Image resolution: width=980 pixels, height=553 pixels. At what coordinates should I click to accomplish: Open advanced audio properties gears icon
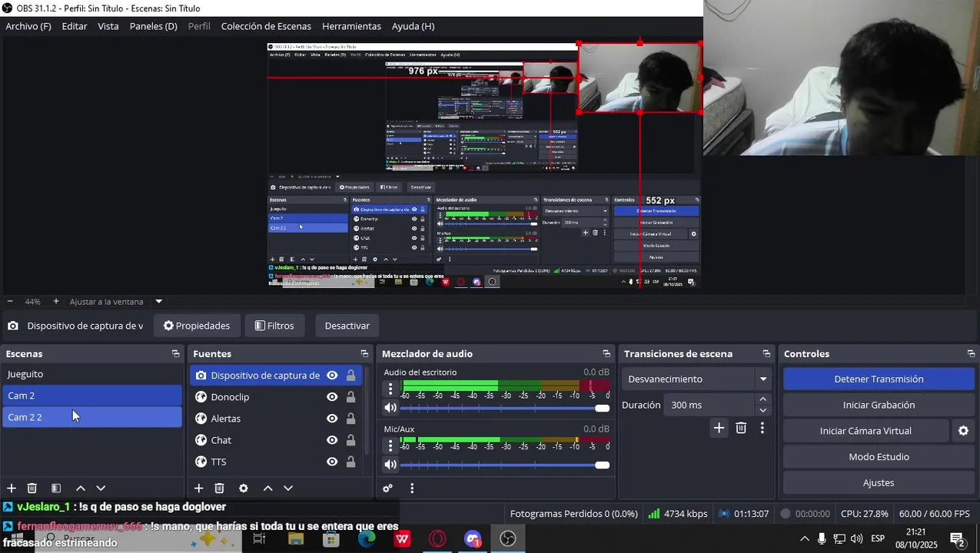point(387,488)
